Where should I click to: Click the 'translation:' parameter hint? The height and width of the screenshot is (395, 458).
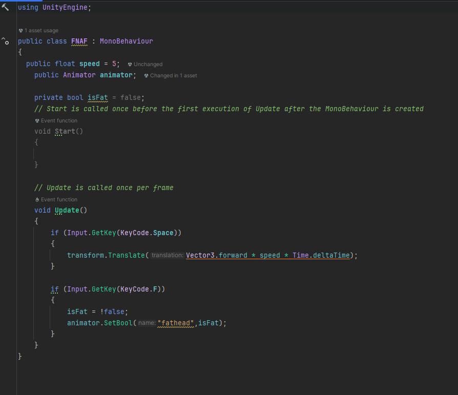pos(168,255)
